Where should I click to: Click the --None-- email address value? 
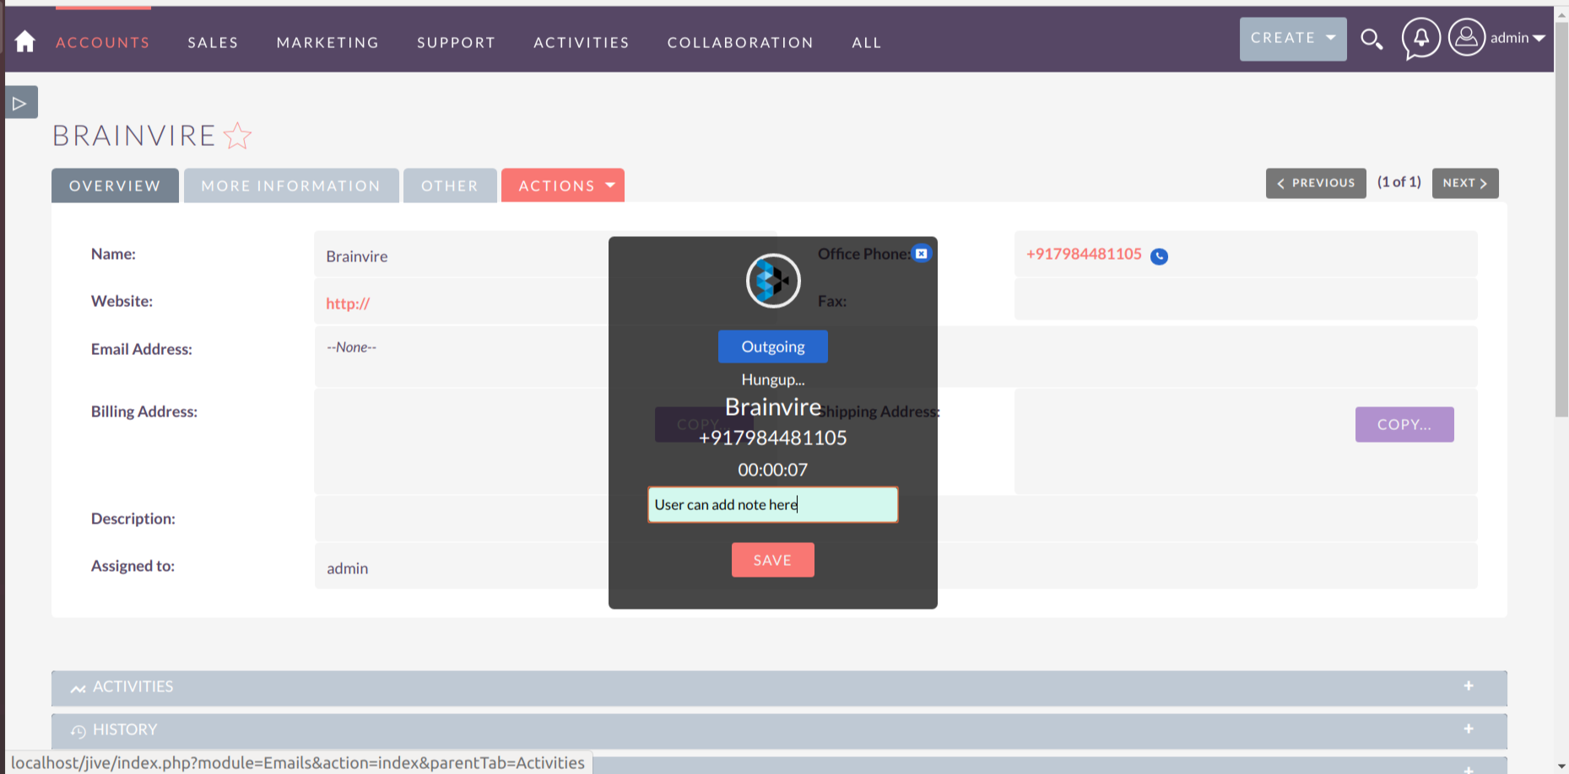coord(351,347)
